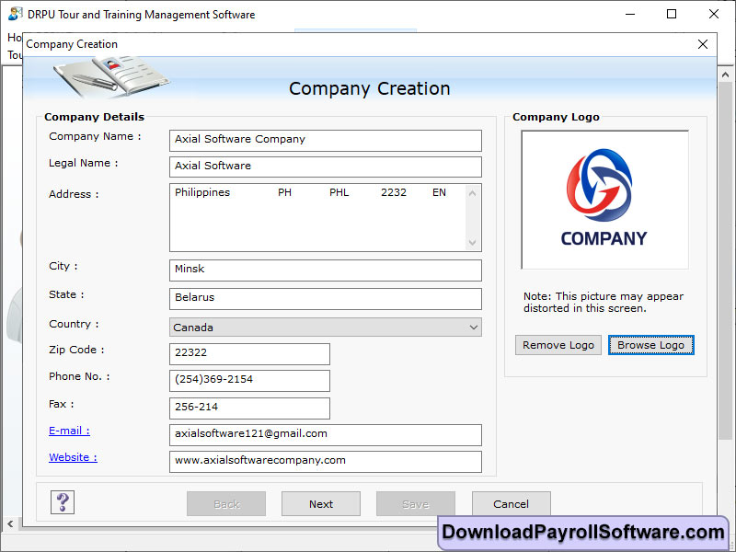Open the Country dropdown showing Canada

click(x=326, y=328)
